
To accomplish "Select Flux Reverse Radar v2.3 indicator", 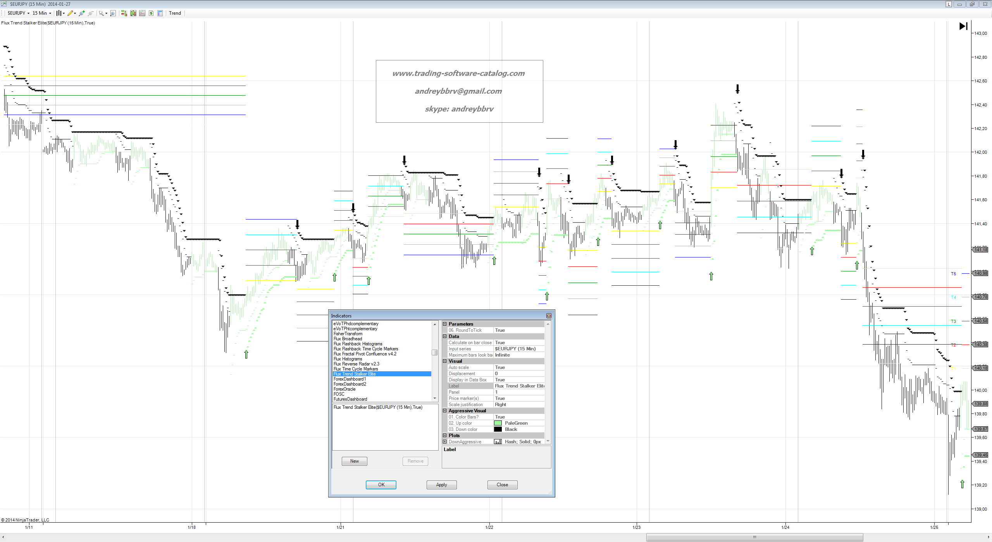I will click(356, 364).
